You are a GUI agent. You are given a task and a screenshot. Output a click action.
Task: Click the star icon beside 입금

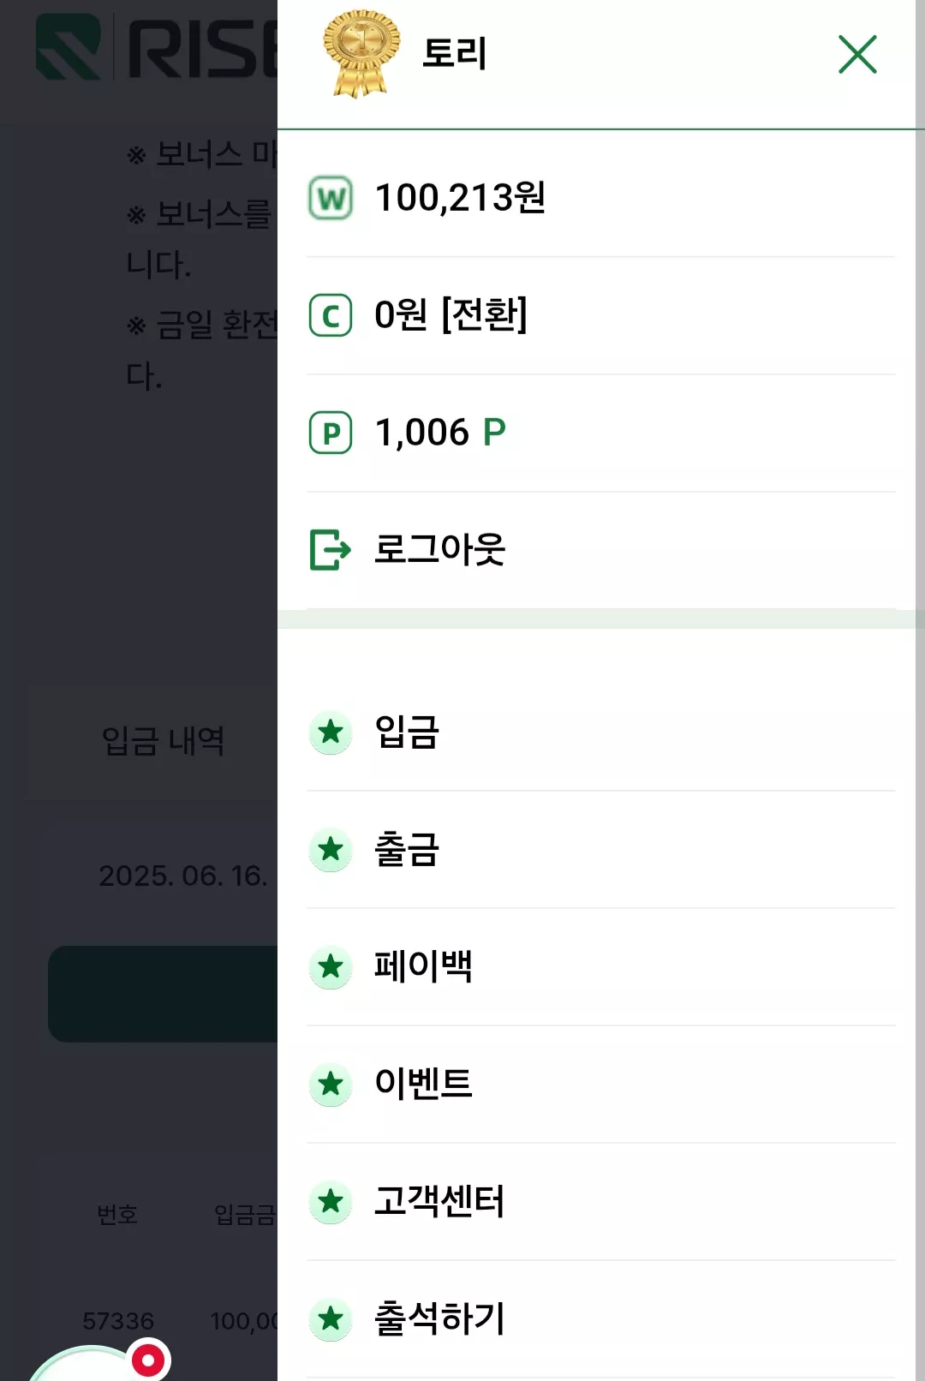click(x=331, y=732)
